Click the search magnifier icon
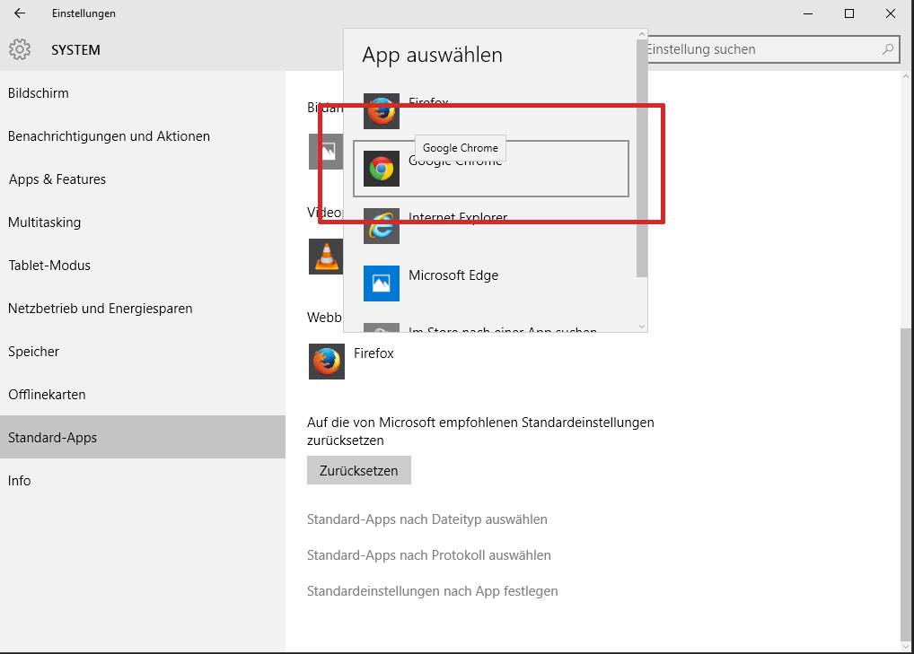 click(888, 49)
